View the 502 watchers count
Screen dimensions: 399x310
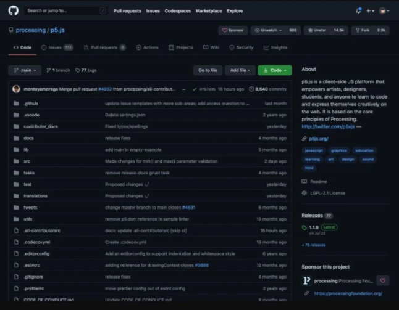point(293,30)
